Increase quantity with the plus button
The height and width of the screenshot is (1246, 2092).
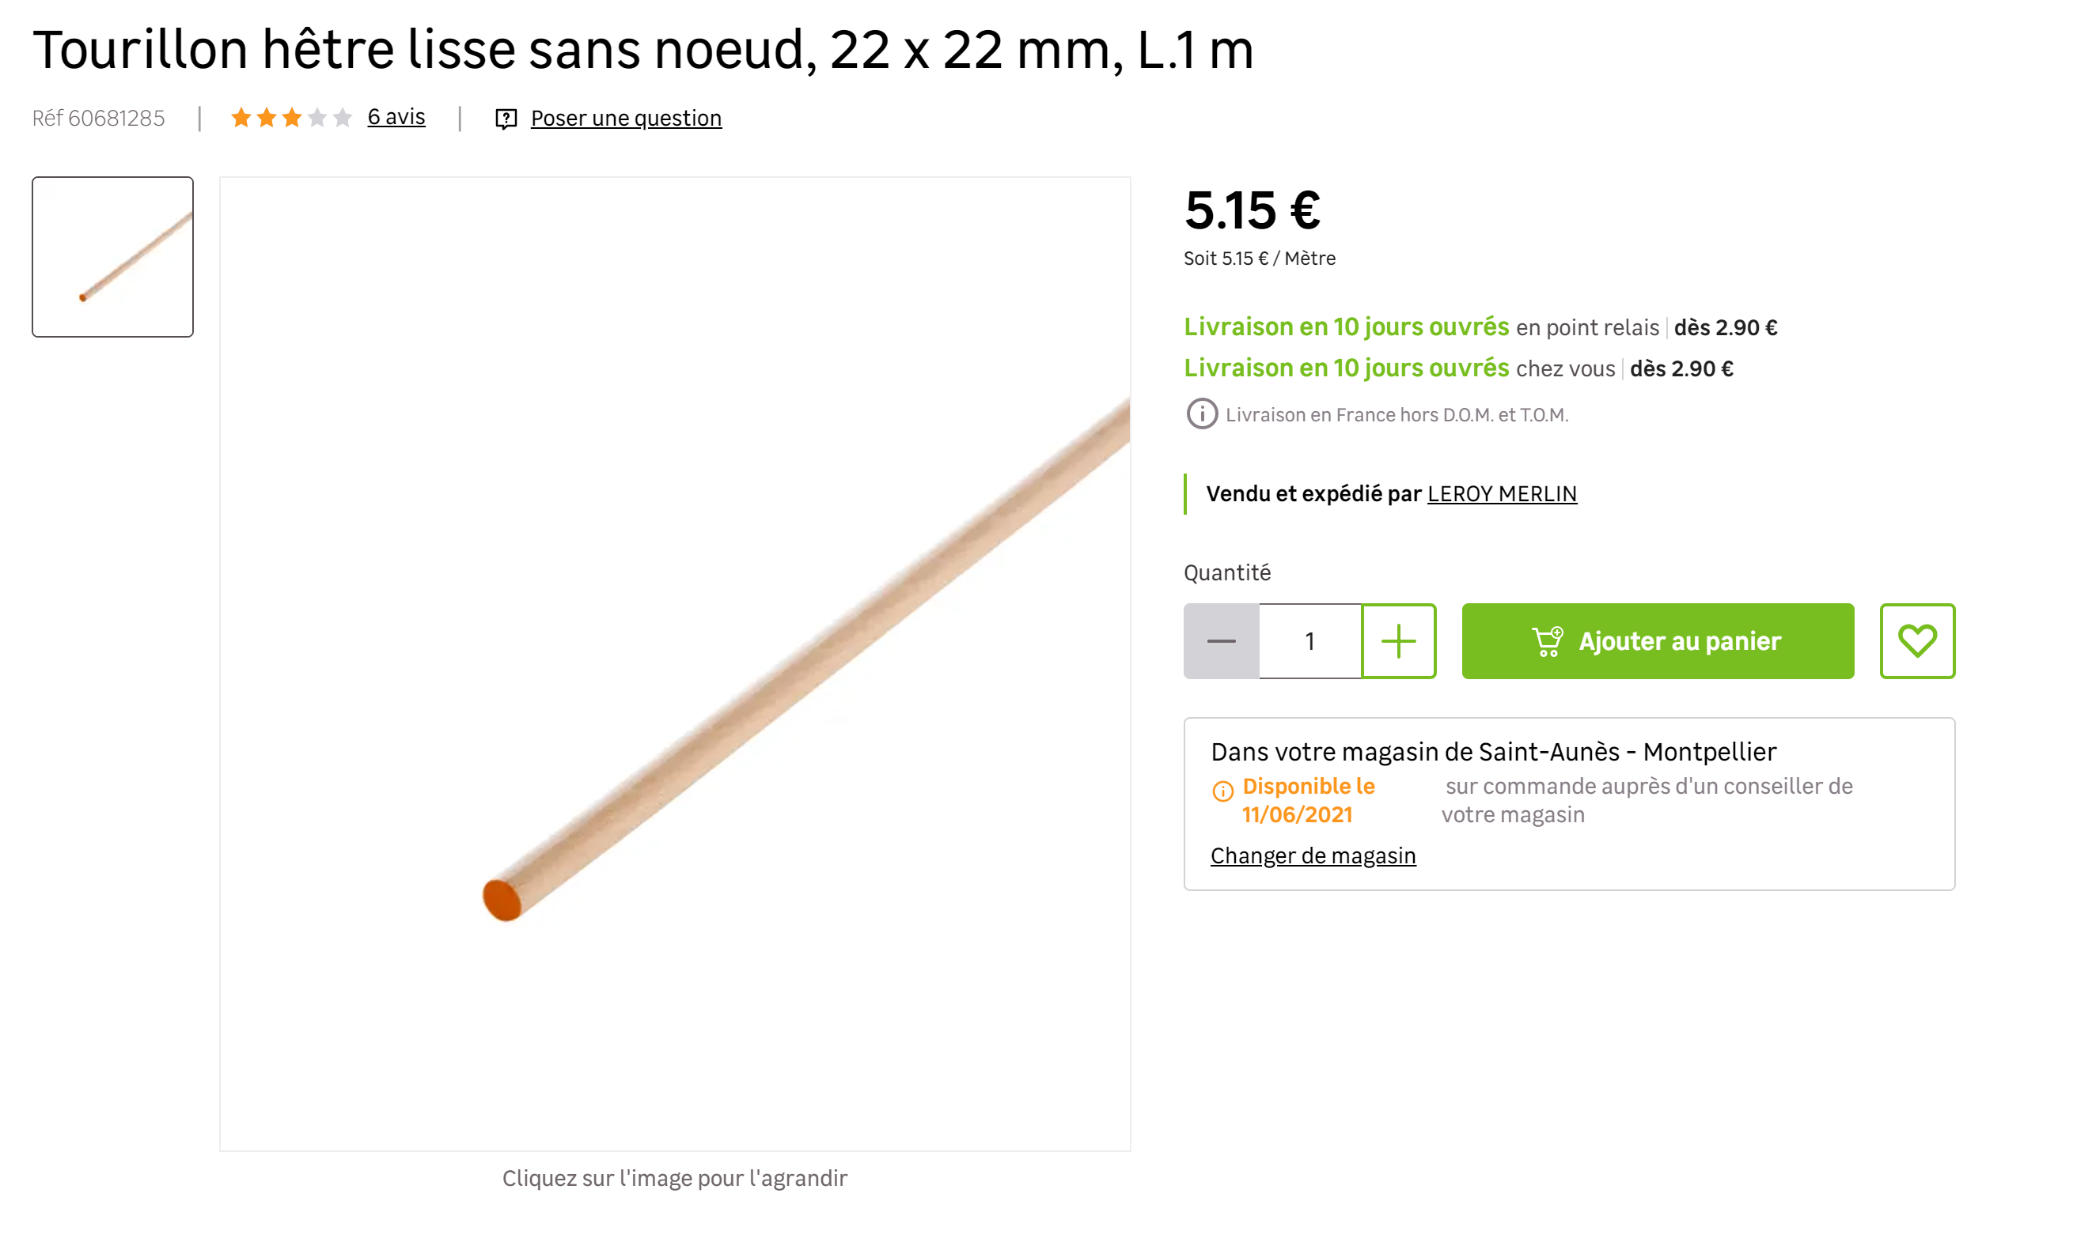pyautogui.click(x=1398, y=640)
